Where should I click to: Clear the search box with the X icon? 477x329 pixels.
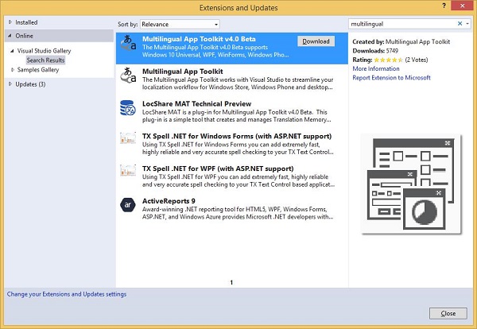(x=460, y=24)
